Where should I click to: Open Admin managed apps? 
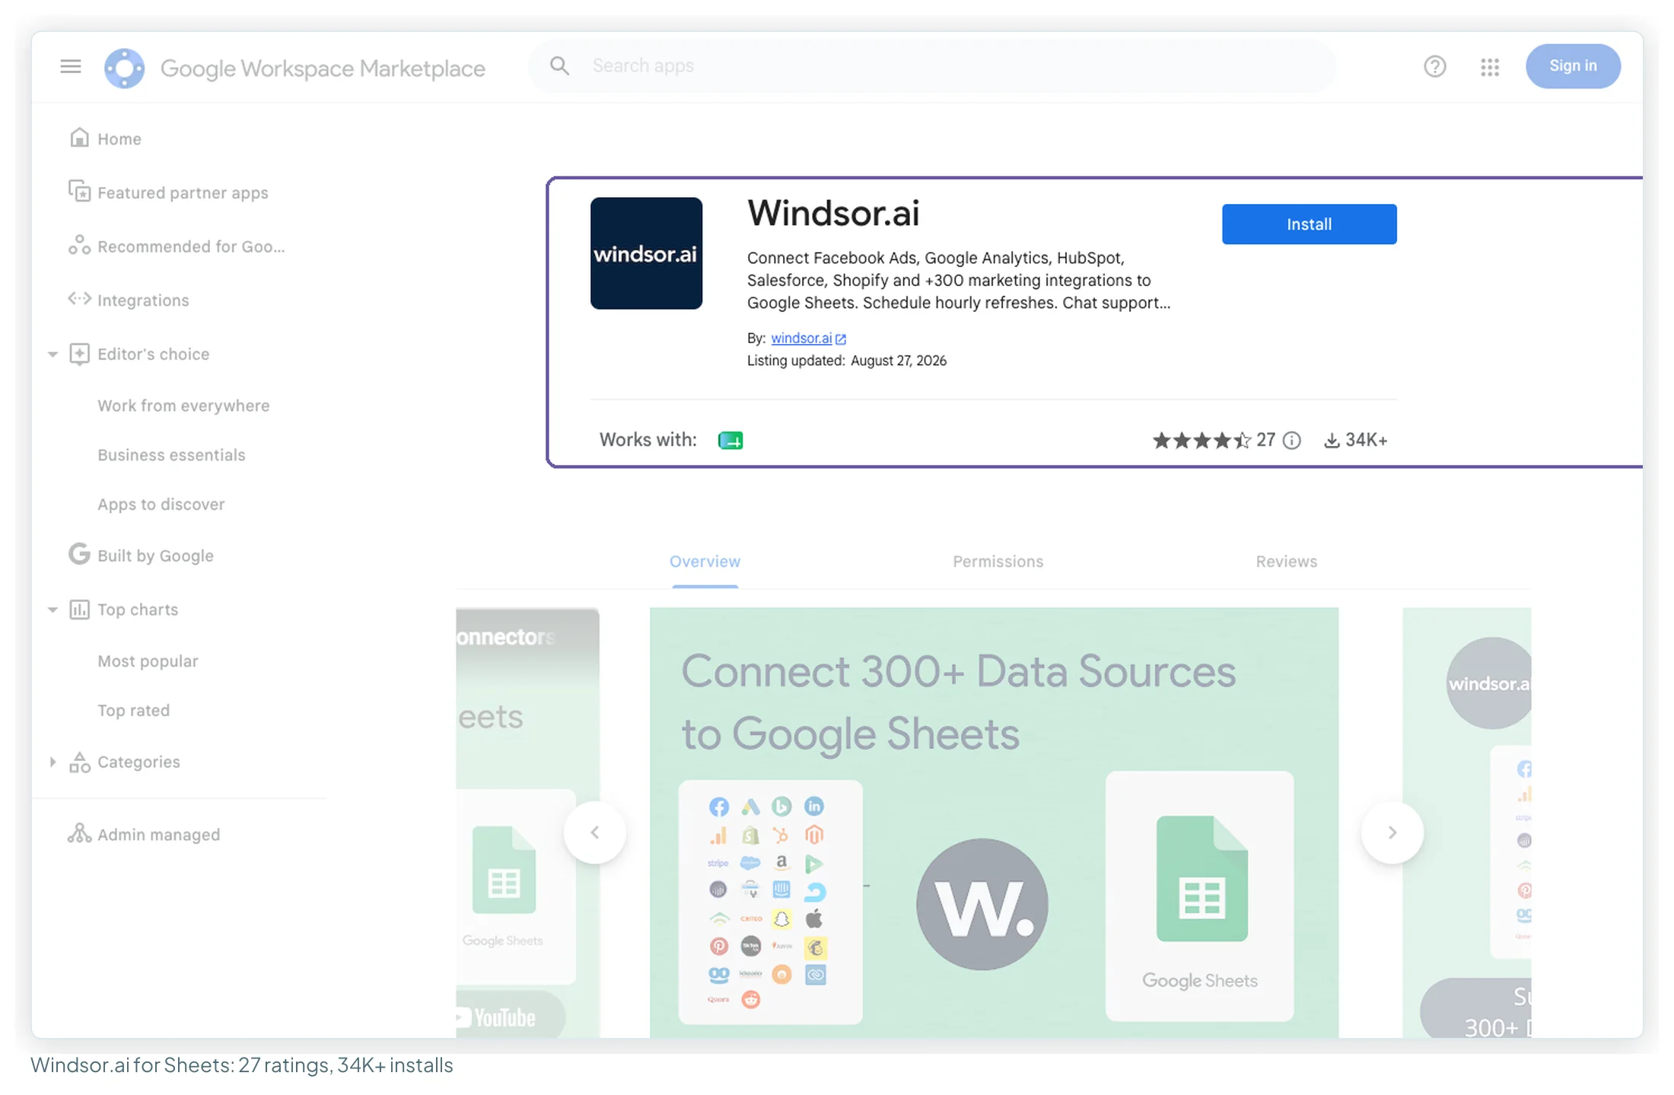click(x=158, y=835)
